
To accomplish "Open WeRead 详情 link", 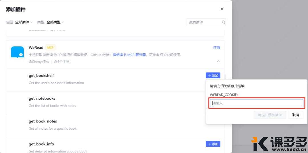I will 217,48.
